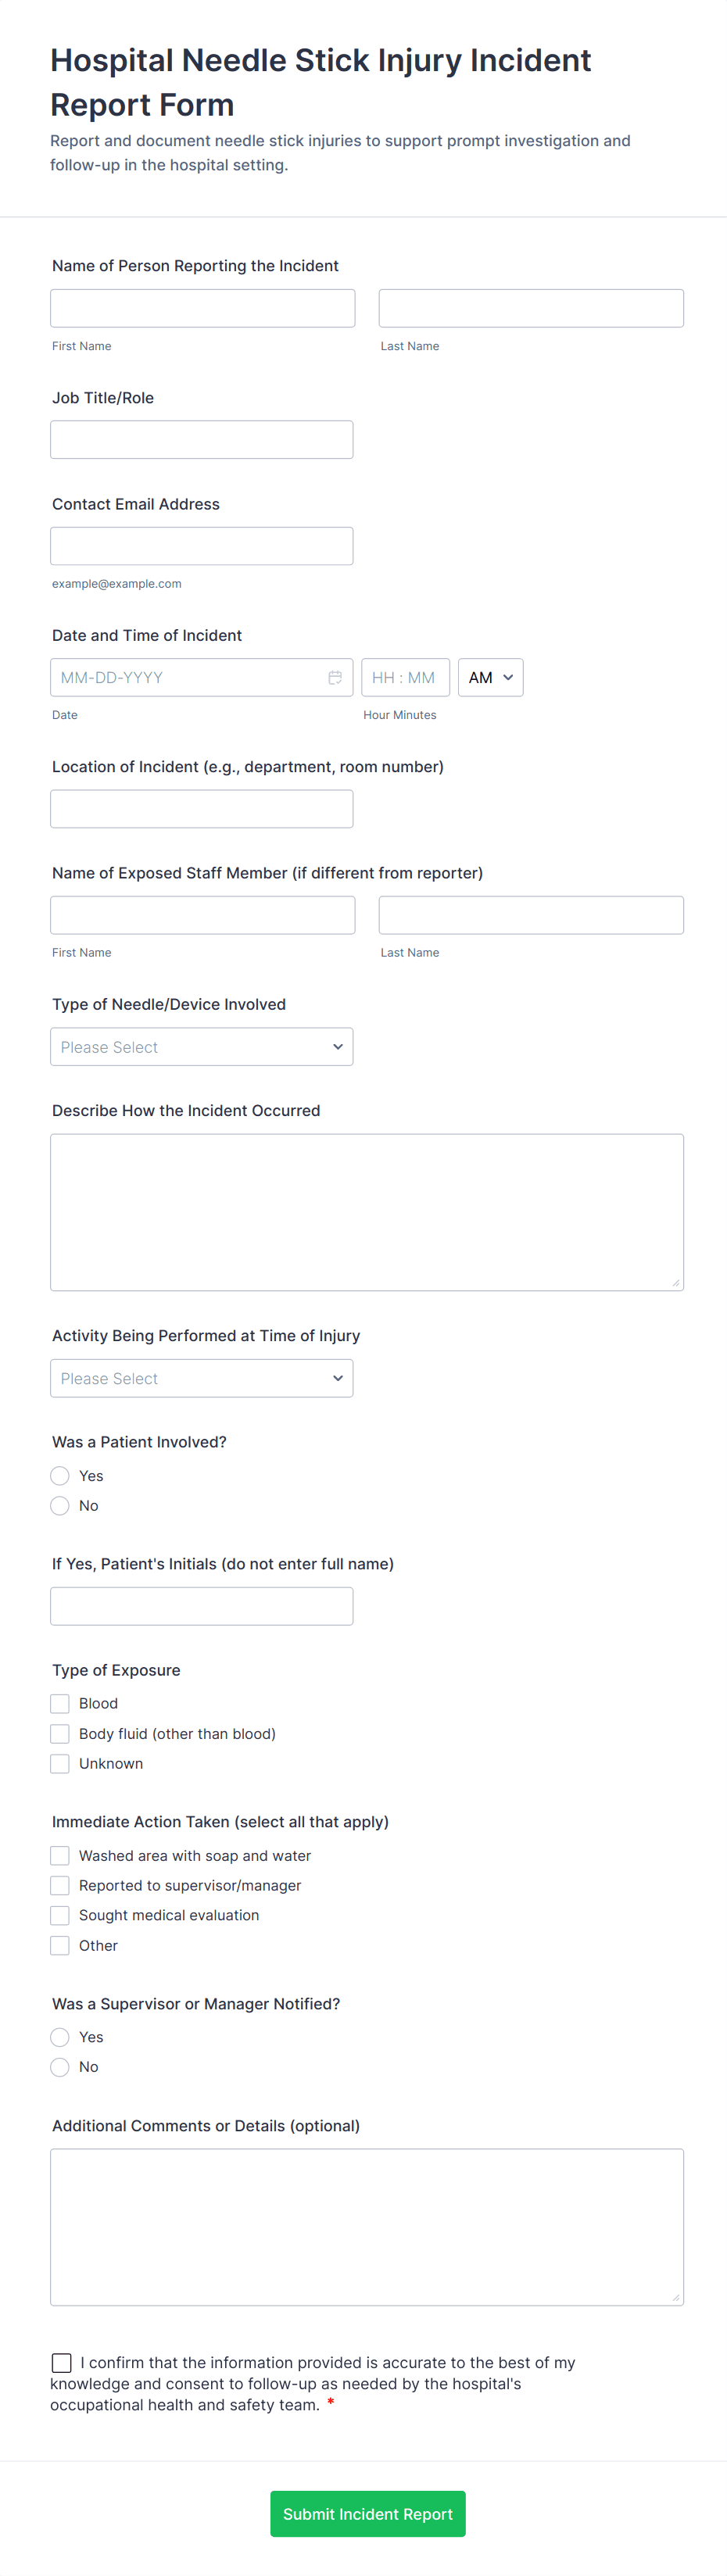Check the accuracy confirmation consent checkbox
This screenshot has height=2576, width=727.
[x=61, y=2362]
